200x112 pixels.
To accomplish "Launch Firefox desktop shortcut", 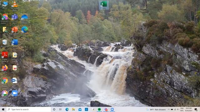I will click(x=5, y=69).
